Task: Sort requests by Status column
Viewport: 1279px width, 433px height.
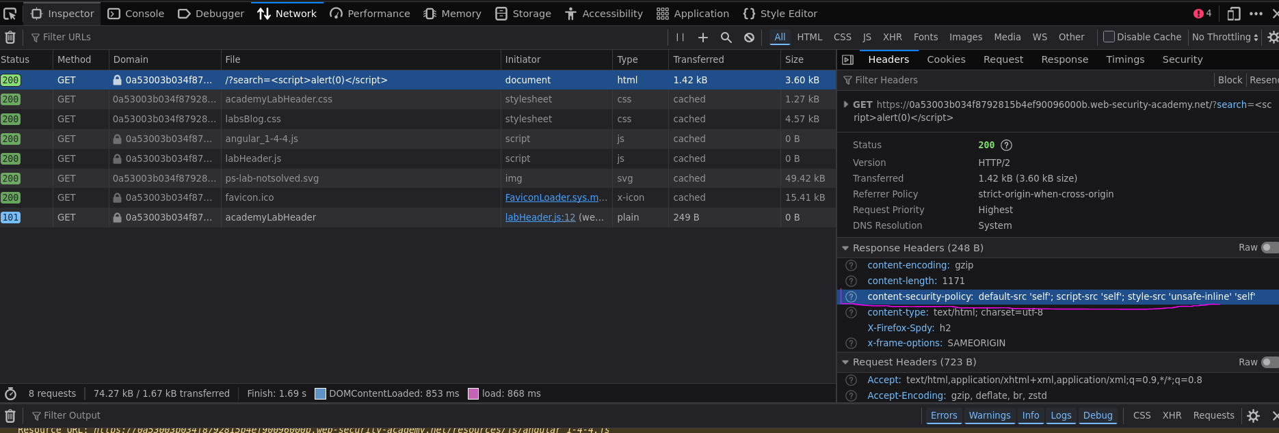Action: [x=26, y=59]
